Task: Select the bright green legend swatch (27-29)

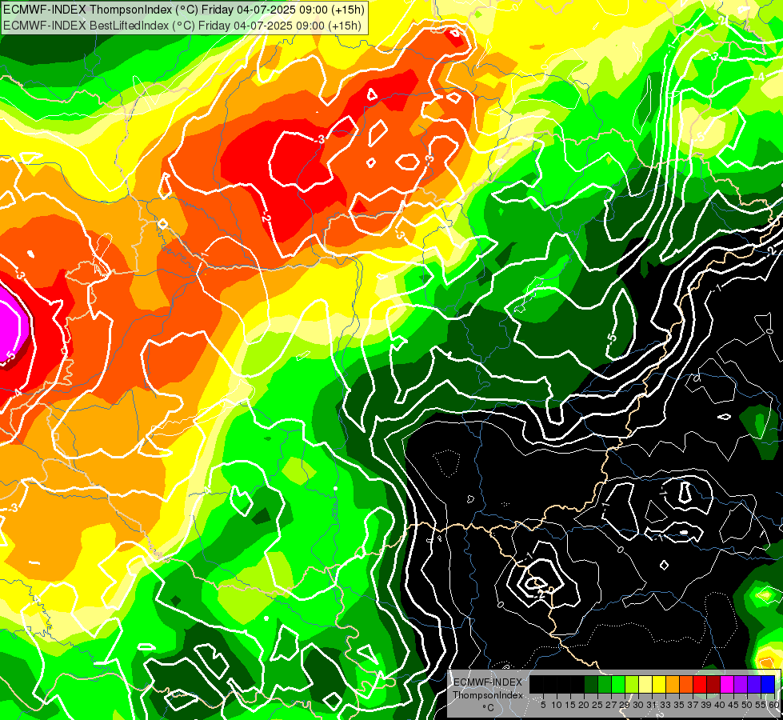Action: coord(618,685)
